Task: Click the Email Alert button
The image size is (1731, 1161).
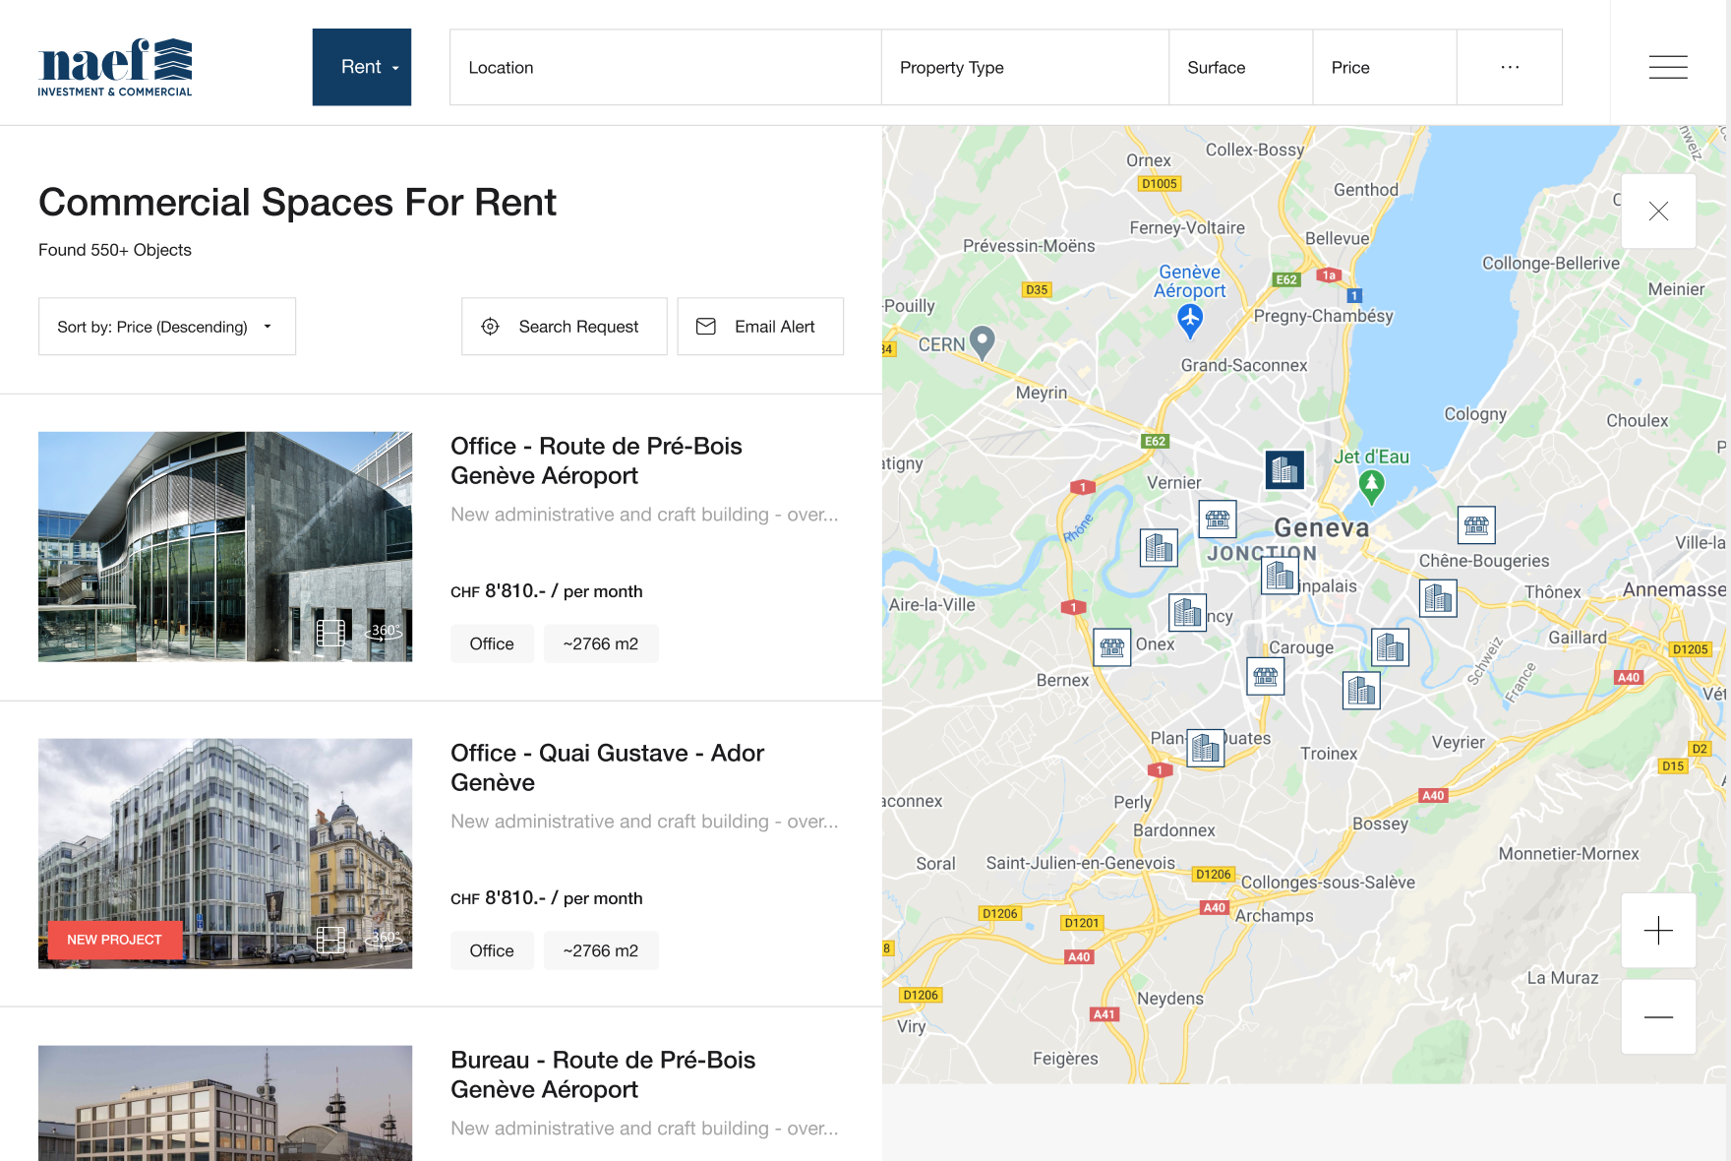Action: (759, 327)
